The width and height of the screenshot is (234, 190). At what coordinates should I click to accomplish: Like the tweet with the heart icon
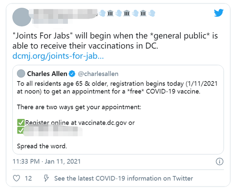click(x=17, y=178)
